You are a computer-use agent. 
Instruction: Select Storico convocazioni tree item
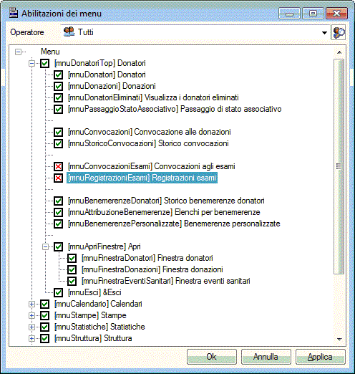148,143
